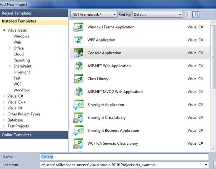Expand the SharePoint node
216x169 pixels.
pyautogui.click(x=10, y=66)
